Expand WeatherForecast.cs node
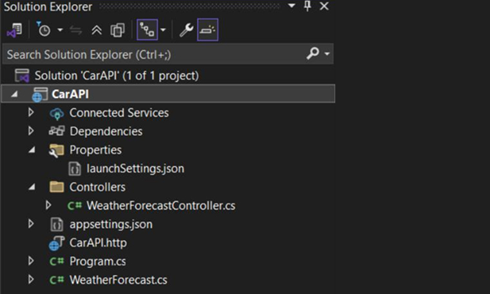 coord(31,279)
